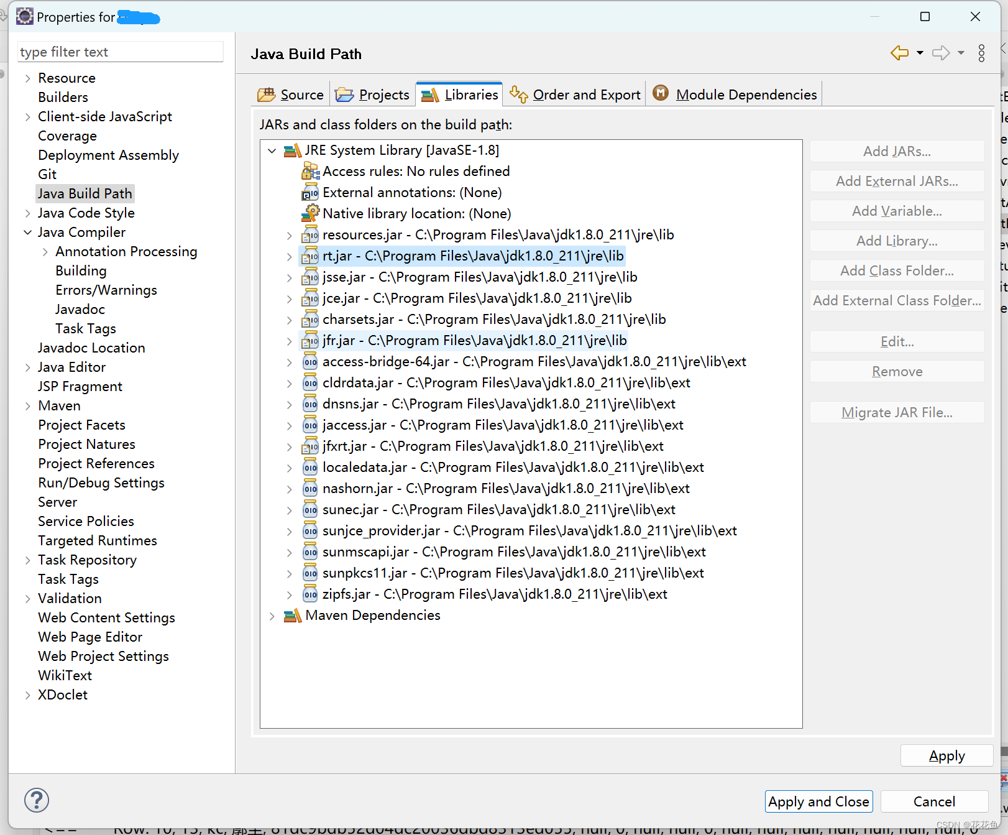This screenshot has height=835, width=1008.
Task: Expand the sunec.jar entry
Action: 290,510
